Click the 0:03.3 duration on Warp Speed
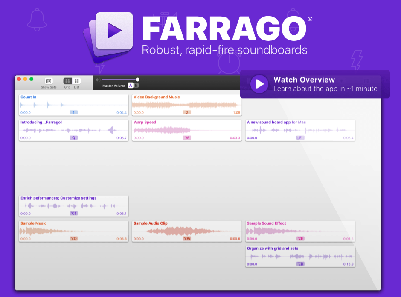 pos(235,138)
